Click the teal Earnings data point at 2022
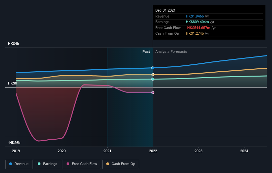The height and width of the screenshot is (173, 272). (x=153, y=79)
